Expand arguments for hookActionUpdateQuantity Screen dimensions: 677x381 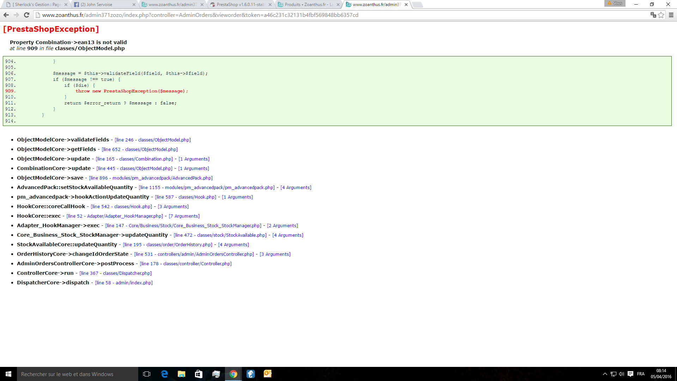pyautogui.click(x=237, y=197)
